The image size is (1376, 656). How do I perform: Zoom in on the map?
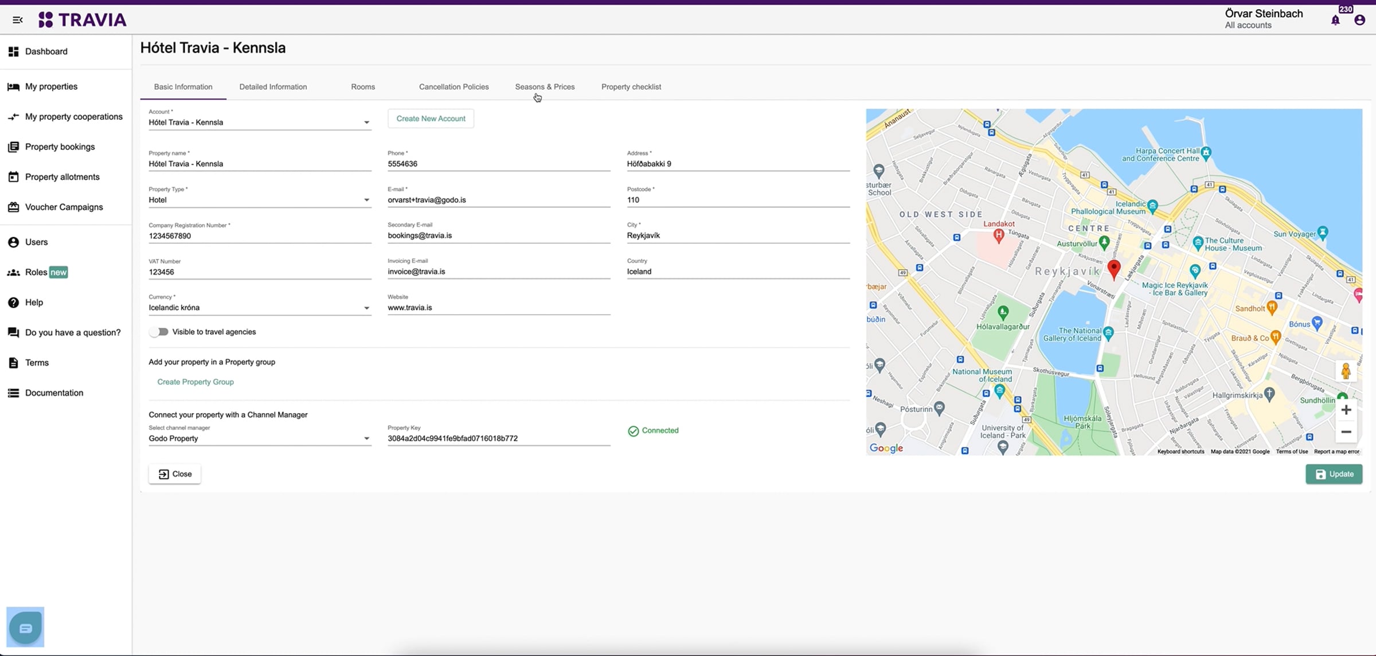[x=1346, y=410]
